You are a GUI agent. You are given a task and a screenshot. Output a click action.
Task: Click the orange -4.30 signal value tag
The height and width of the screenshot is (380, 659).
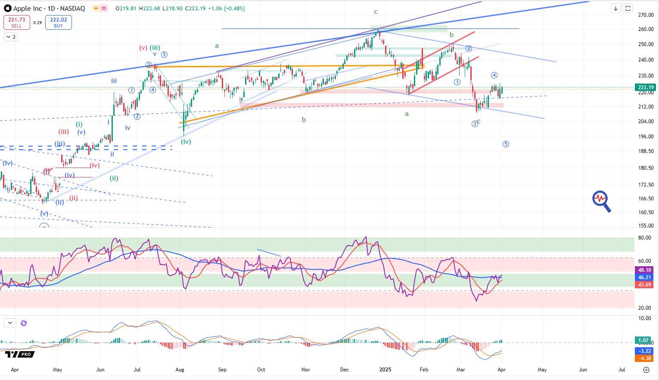coord(643,358)
